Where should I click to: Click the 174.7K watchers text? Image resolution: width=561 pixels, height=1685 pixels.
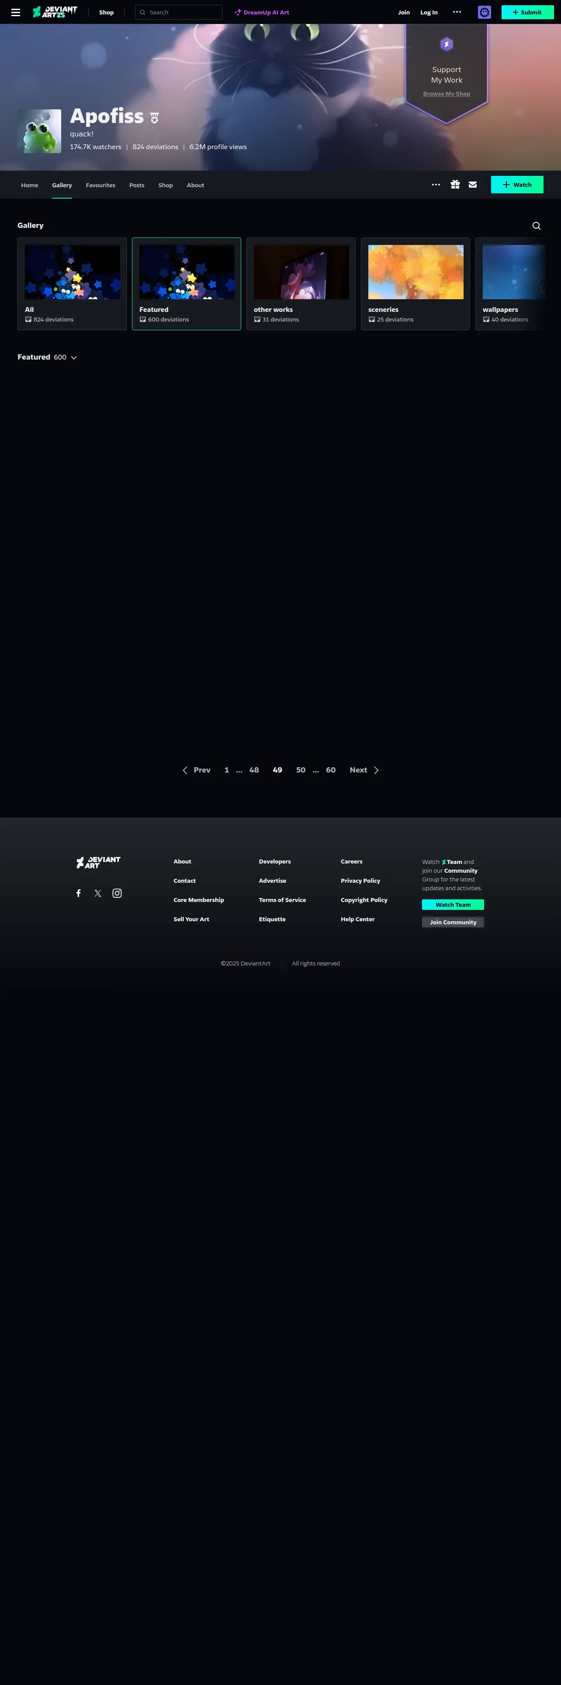point(95,147)
